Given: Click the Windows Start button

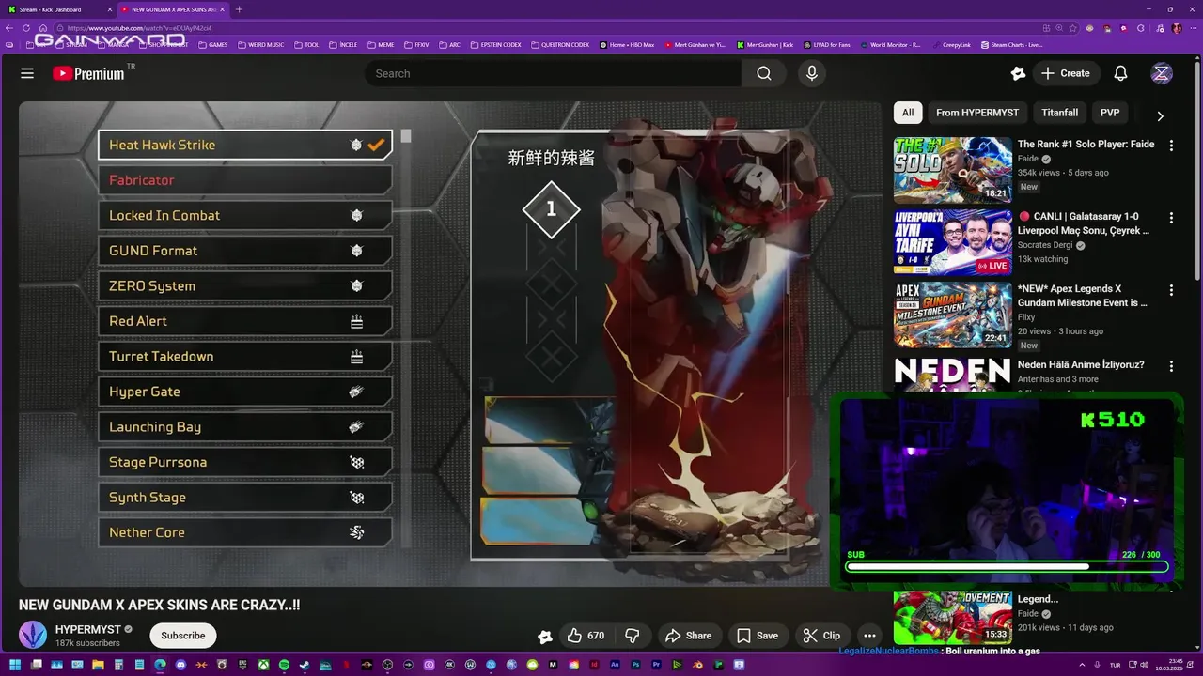Looking at the screenshot, I should coord(15,665).
